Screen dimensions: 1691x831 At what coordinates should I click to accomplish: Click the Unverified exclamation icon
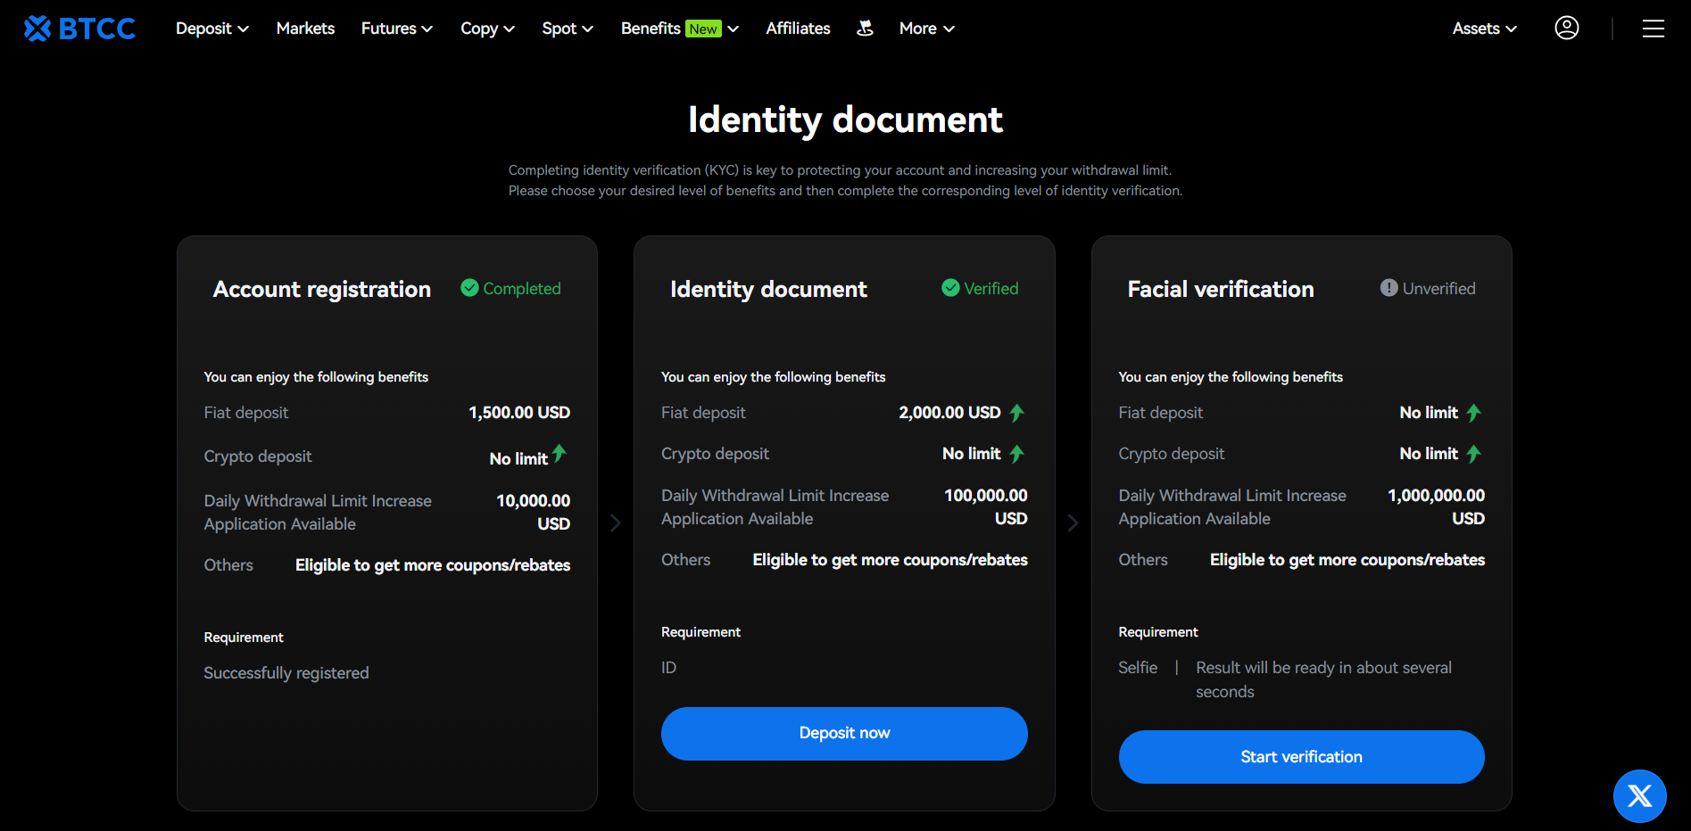pyautogui.click(x=1388, y=288)
